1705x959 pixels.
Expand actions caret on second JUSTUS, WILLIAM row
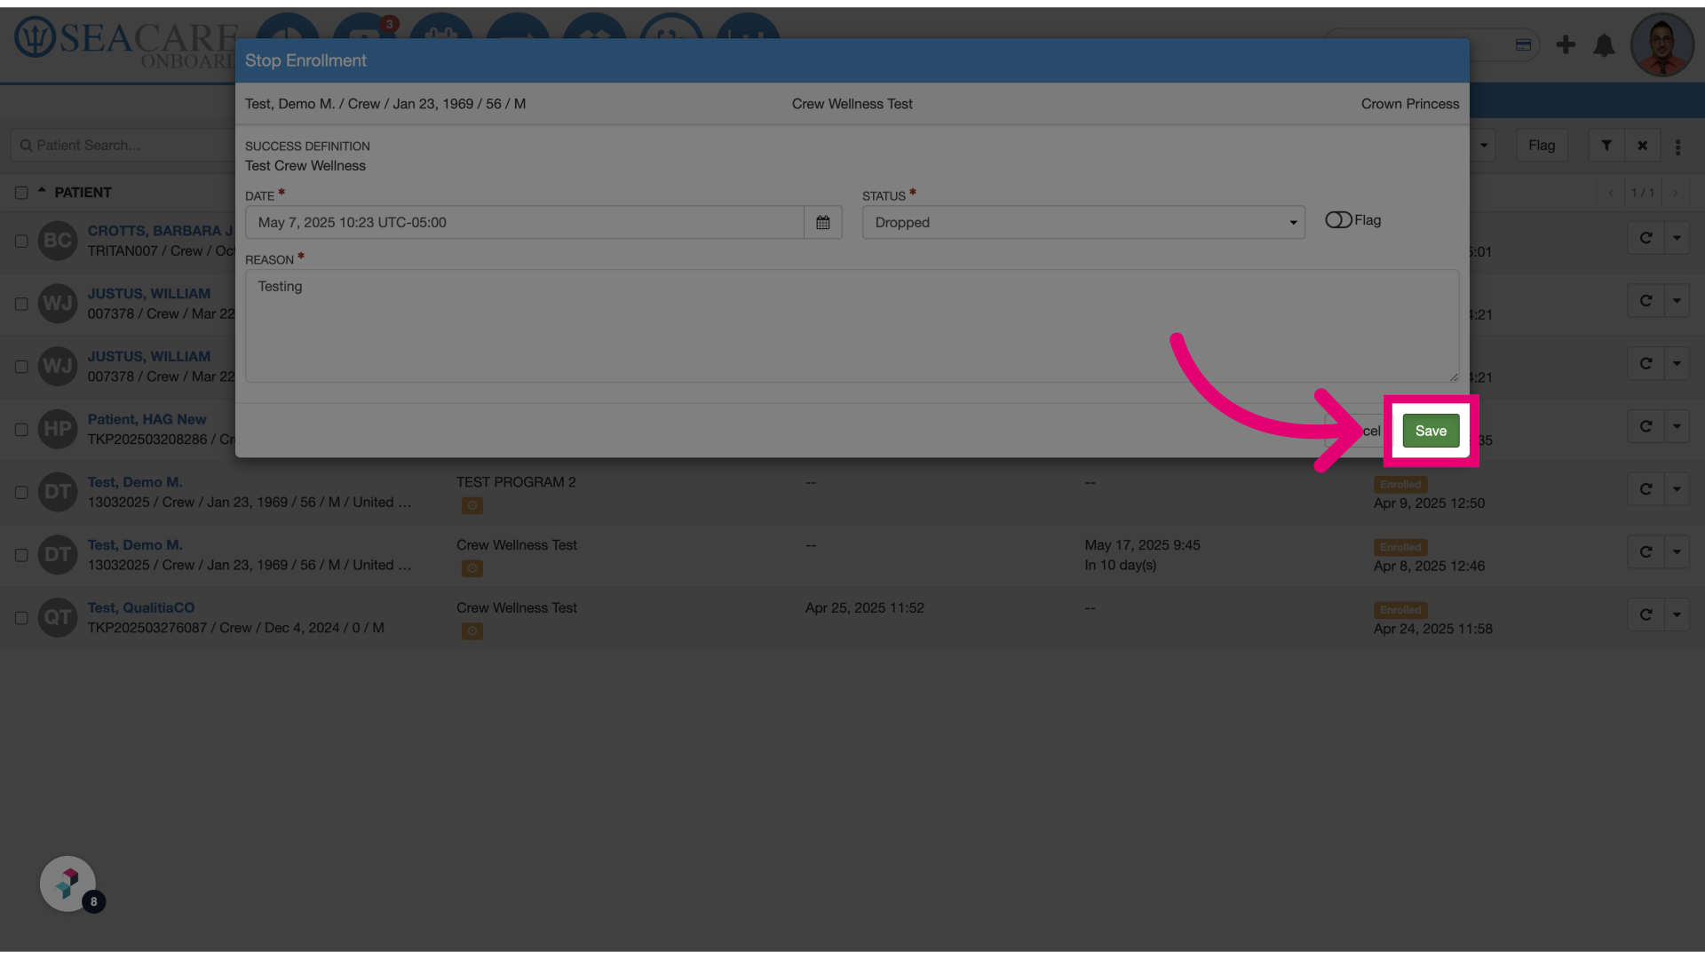tap(1677, 364)
